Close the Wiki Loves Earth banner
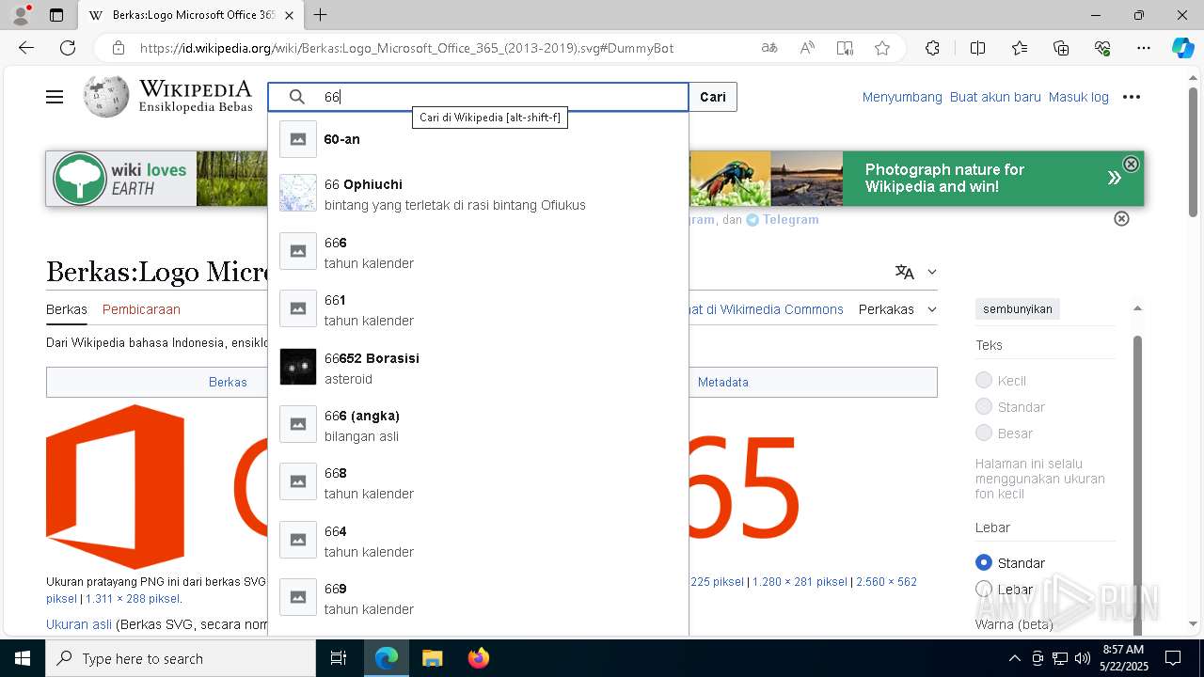Image resolution: width=1204 pixels, height=677 pixels. click(x=1132, y=164)
